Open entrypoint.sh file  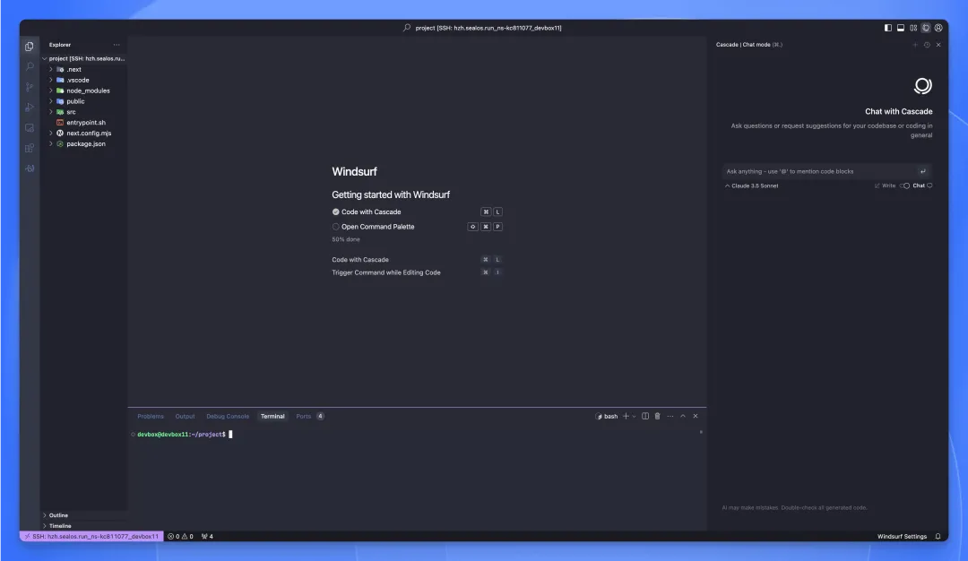click(x=86, y=122)
